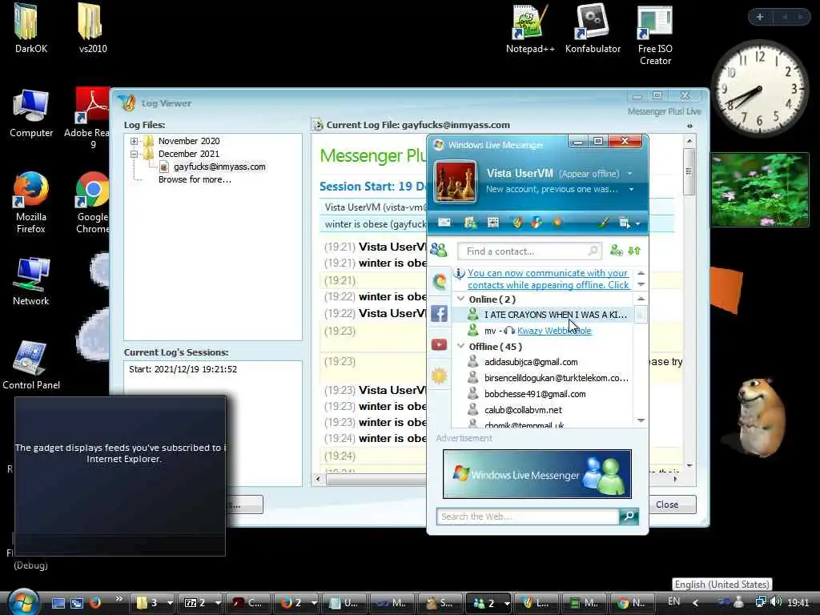Viewport: 820px width, 615px height.
Task: Open the Computer desktop icon
Action: pos(31,113)
